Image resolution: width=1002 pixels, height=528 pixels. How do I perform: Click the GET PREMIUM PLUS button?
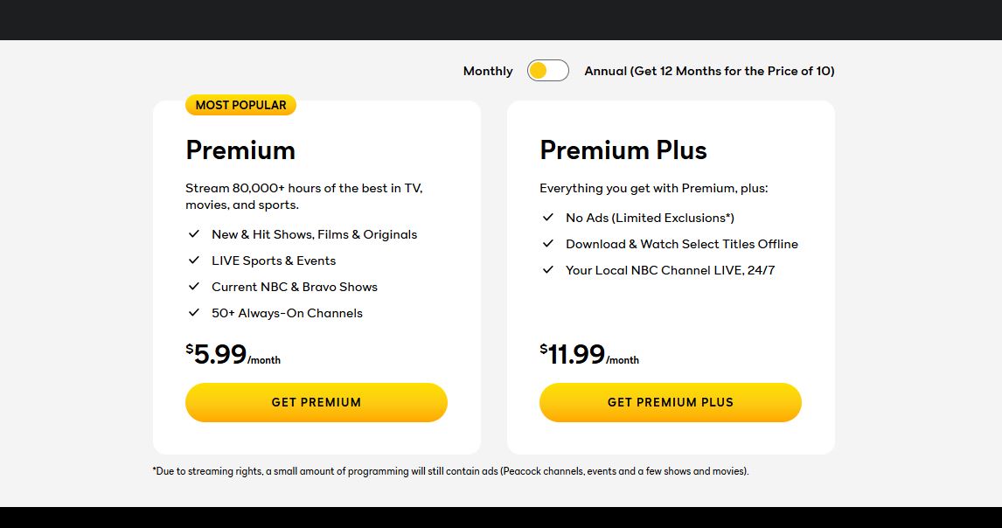coord(671,402)
